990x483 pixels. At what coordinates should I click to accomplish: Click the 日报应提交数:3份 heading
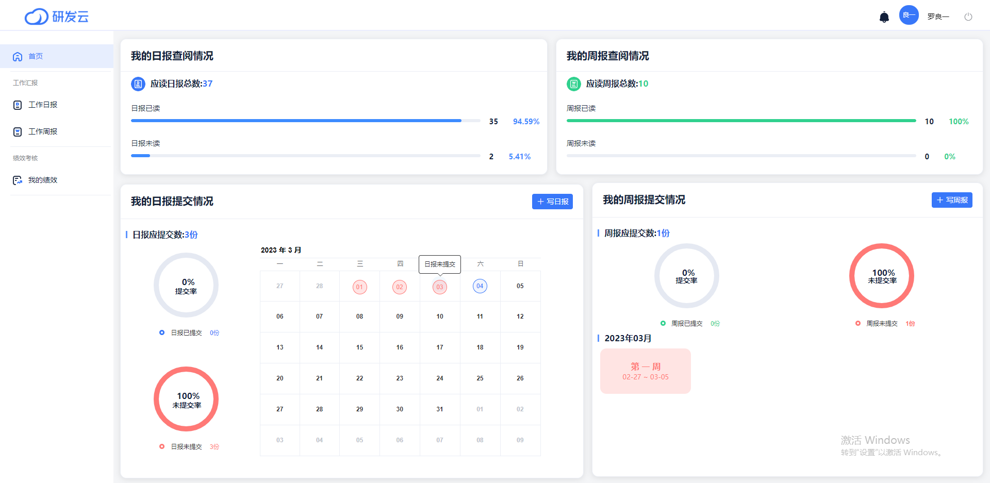point(165,235)
